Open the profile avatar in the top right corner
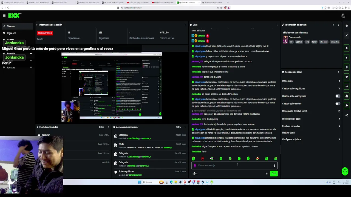The image size is (351, 197). coord(343,16)
